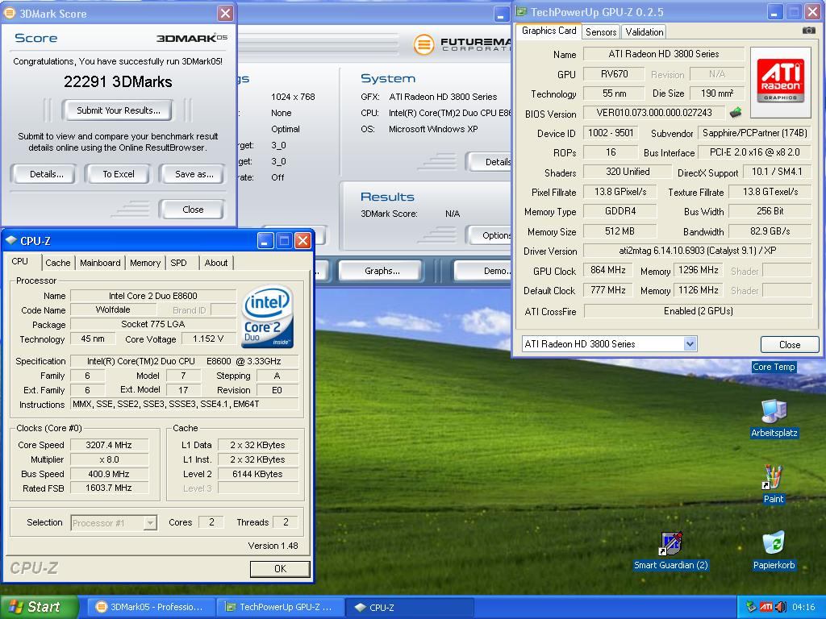Image resolution: width=826 pixels, height=619 pixels.
Task: Click the Intel Core 2 Duo E8600 name field
Action: (x=152, y=296)
